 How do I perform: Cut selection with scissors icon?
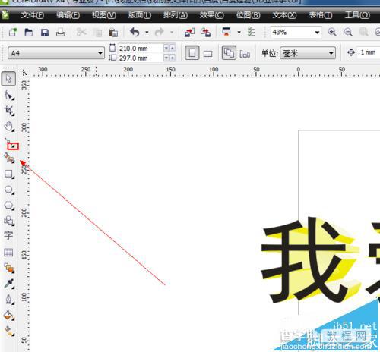pos(81,32)
